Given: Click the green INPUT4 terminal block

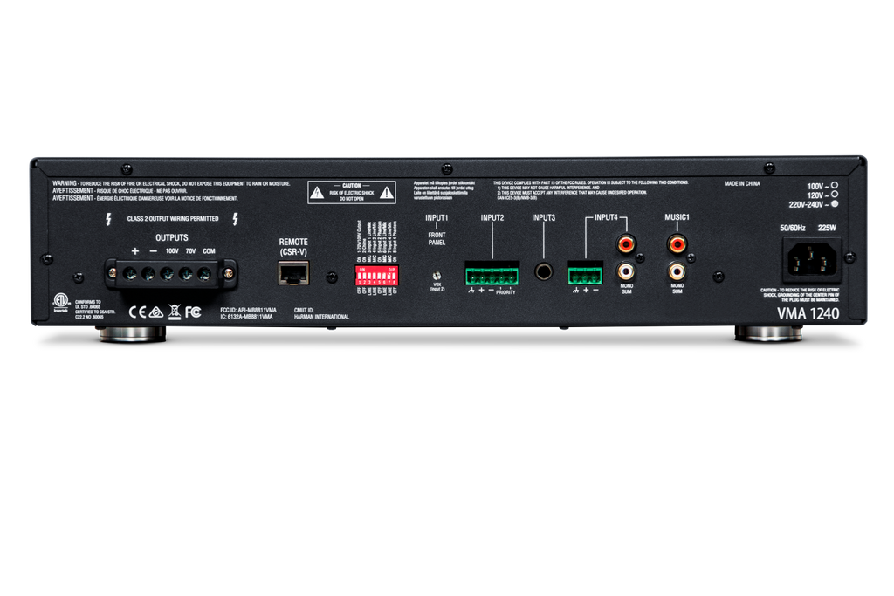Looking at the screenshot, I should coord(585,274).
